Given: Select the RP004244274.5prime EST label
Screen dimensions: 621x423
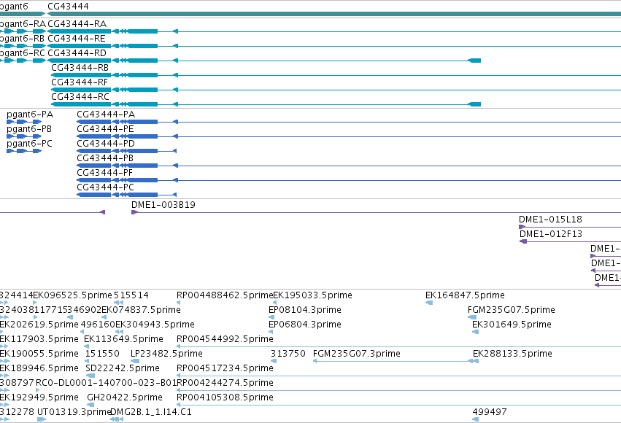Looking at the screenshot, I should pos(225,383).
